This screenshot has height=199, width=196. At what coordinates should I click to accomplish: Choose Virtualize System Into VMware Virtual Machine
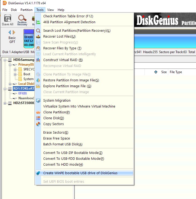click(x=84, y=106)
